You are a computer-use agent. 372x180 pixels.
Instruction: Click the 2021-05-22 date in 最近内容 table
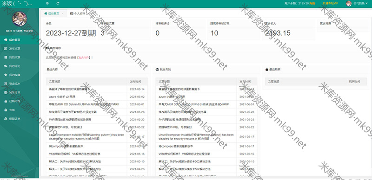(x=137, y=127)
